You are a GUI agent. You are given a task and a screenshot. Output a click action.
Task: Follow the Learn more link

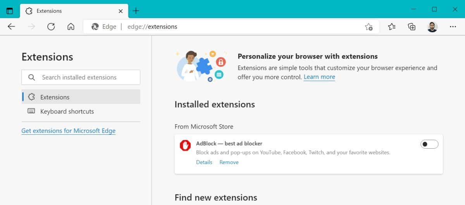click(x=319, y=77)
